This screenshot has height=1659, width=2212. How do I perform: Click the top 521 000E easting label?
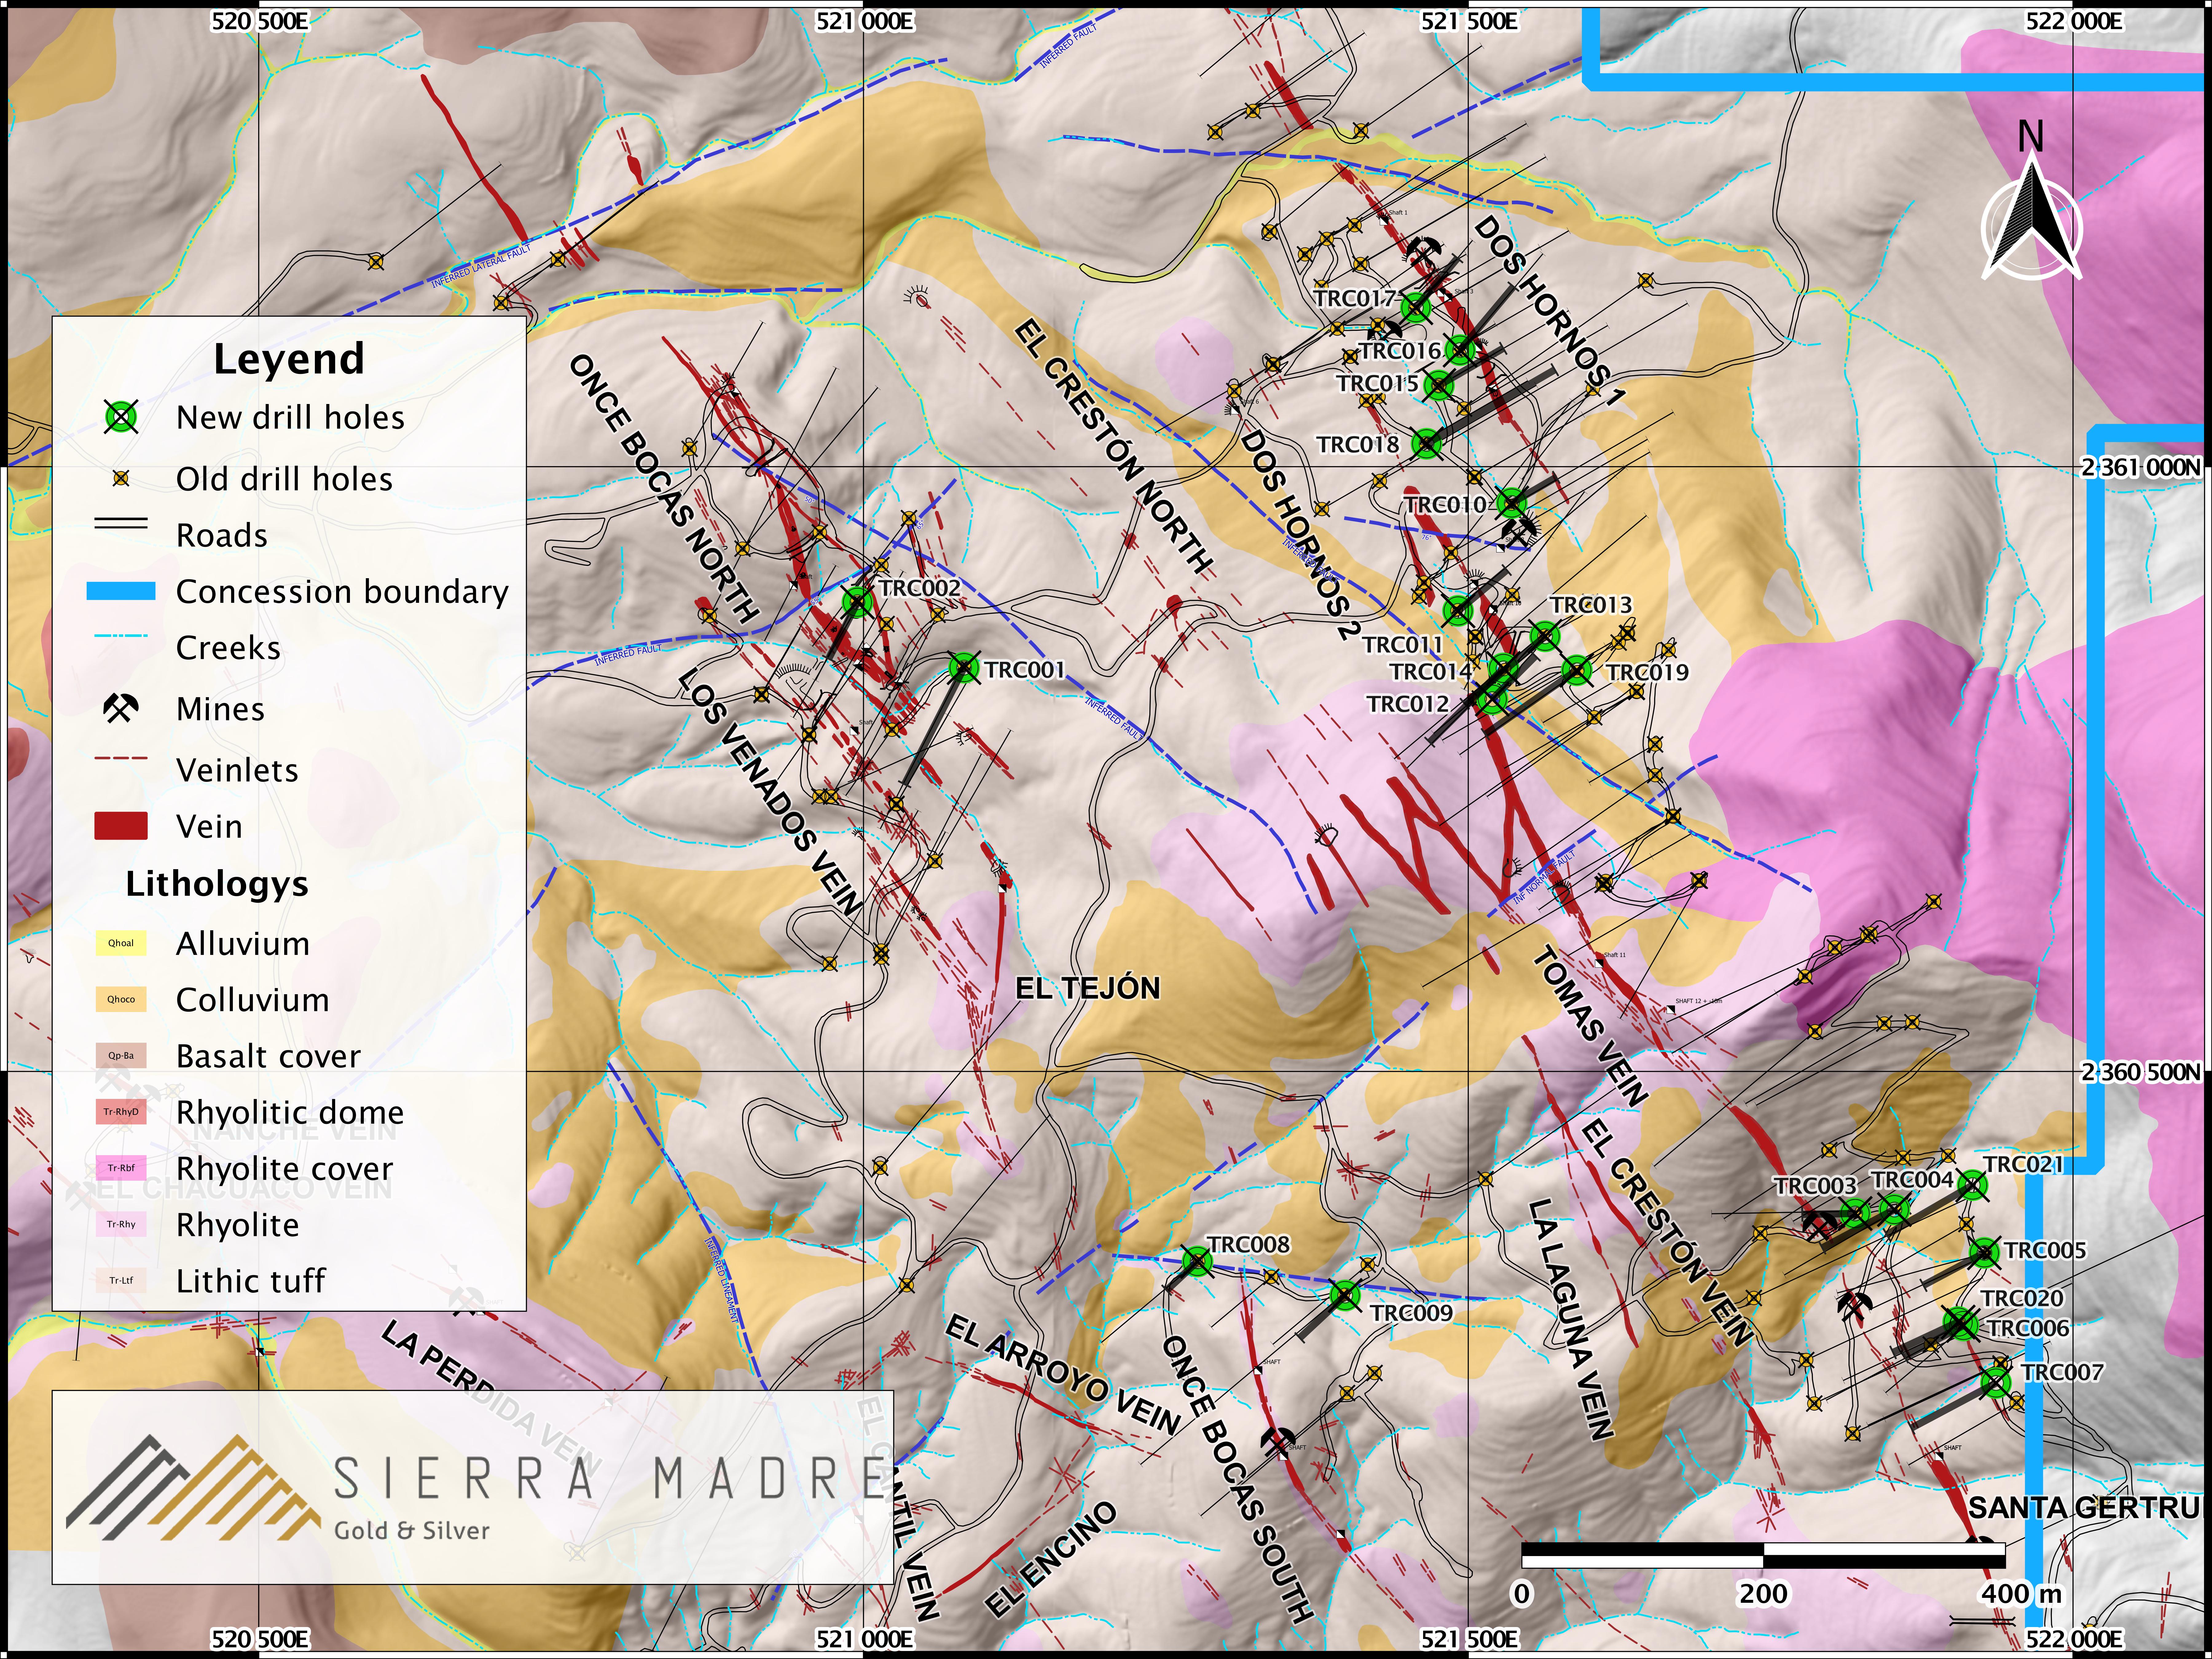tap(865, 21)
